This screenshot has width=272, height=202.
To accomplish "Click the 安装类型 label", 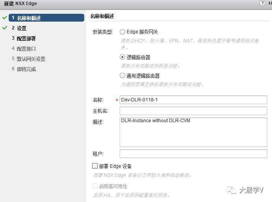I will tap(102, 32).
